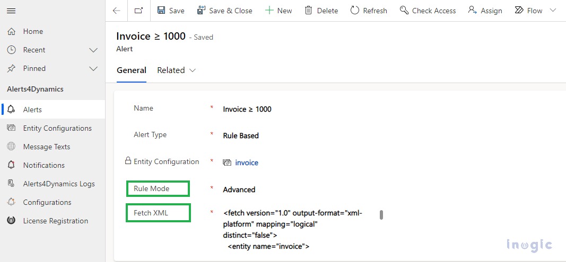Click the invoice entity icon
This screenshot has height=262, width=566.
(x=227, y=162)
